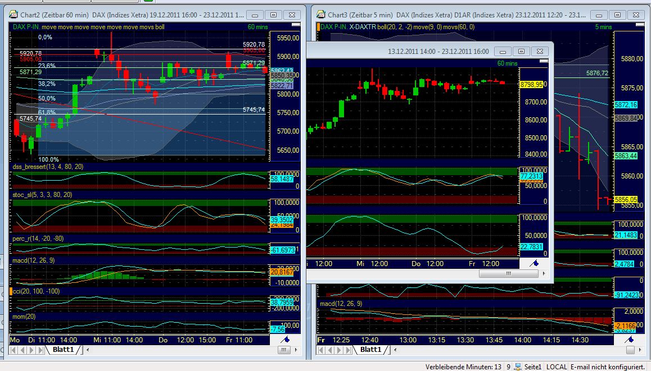Click floating chart scrollbar right arrow
651x371 pixels.
click(544, 273)
